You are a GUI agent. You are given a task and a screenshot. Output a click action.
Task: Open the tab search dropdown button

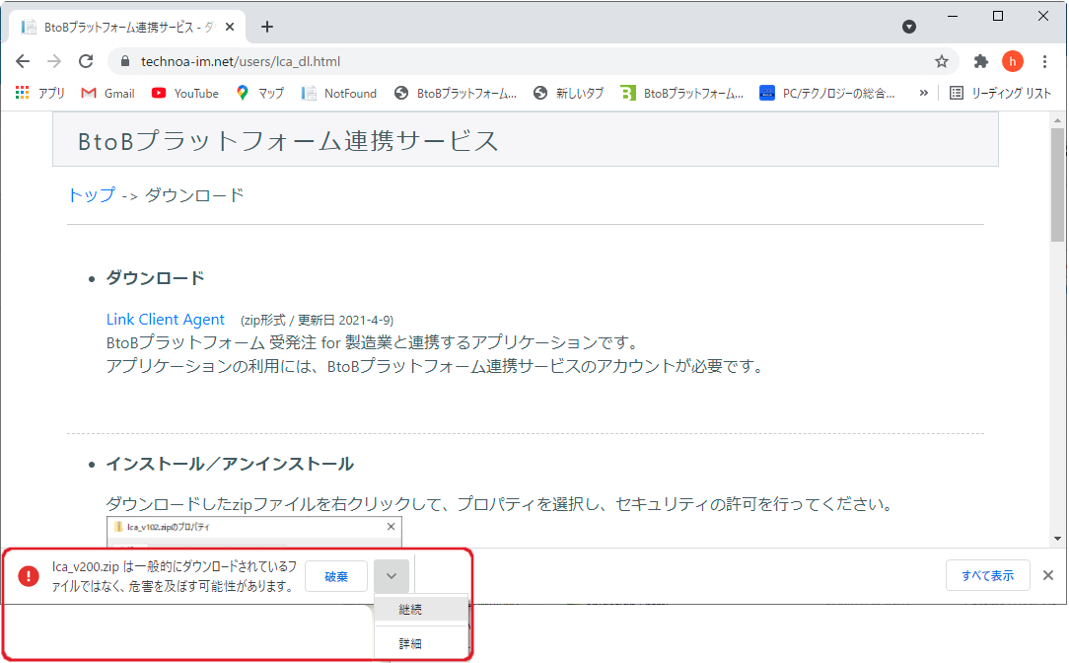click(x=909, y=27)
